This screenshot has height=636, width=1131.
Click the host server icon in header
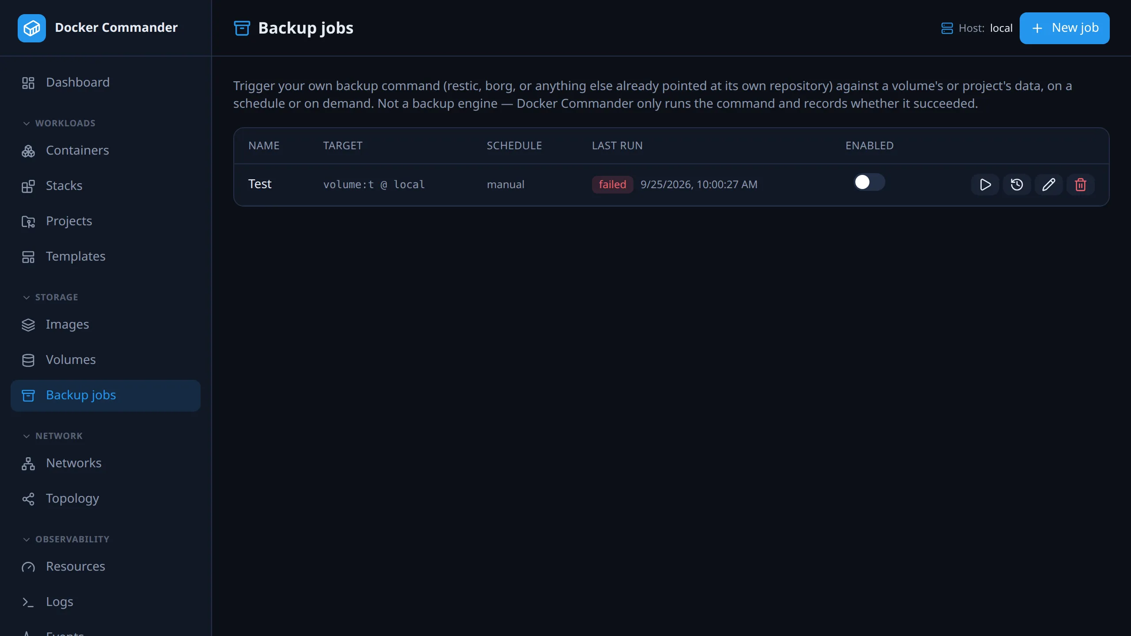tap(947, 28)
